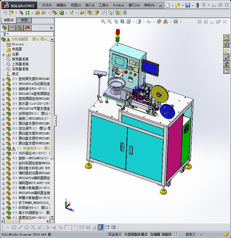Click 自定义 units in the status bar

pos(191,234)
